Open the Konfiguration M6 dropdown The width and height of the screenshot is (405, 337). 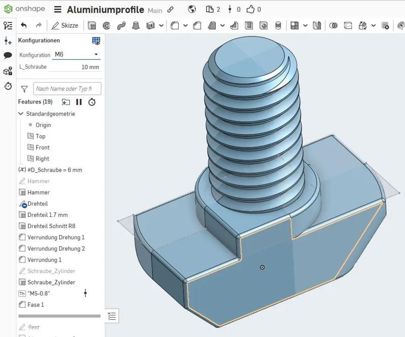[x=76, y=54]
